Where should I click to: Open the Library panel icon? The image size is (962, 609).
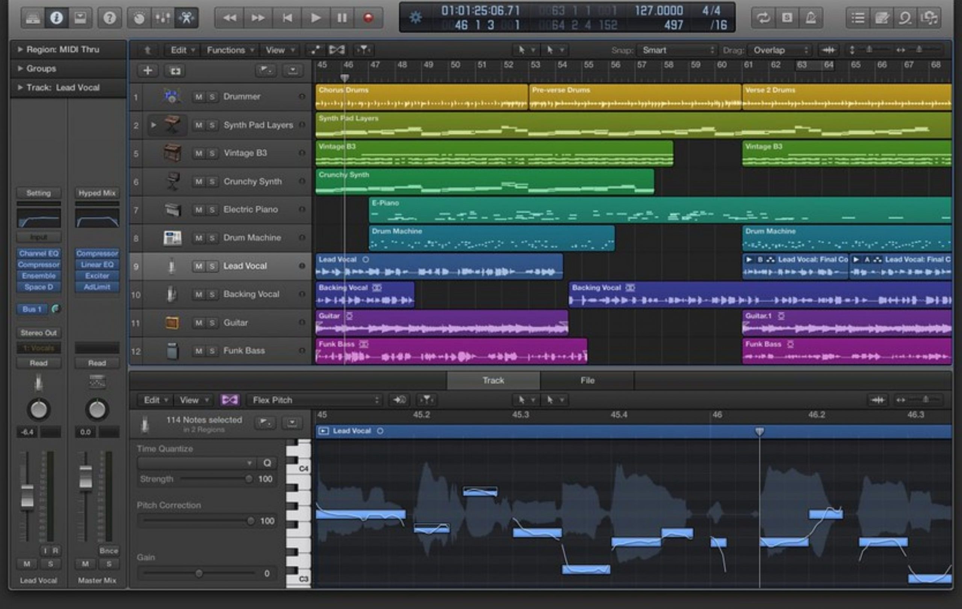(x=33, y=18)
